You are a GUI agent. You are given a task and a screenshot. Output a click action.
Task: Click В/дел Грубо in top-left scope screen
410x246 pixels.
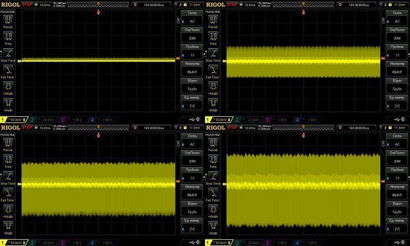[192, 86]
